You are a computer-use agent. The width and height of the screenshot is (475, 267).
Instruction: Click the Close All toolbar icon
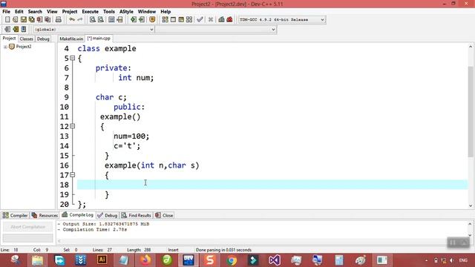tap(47, 20)
